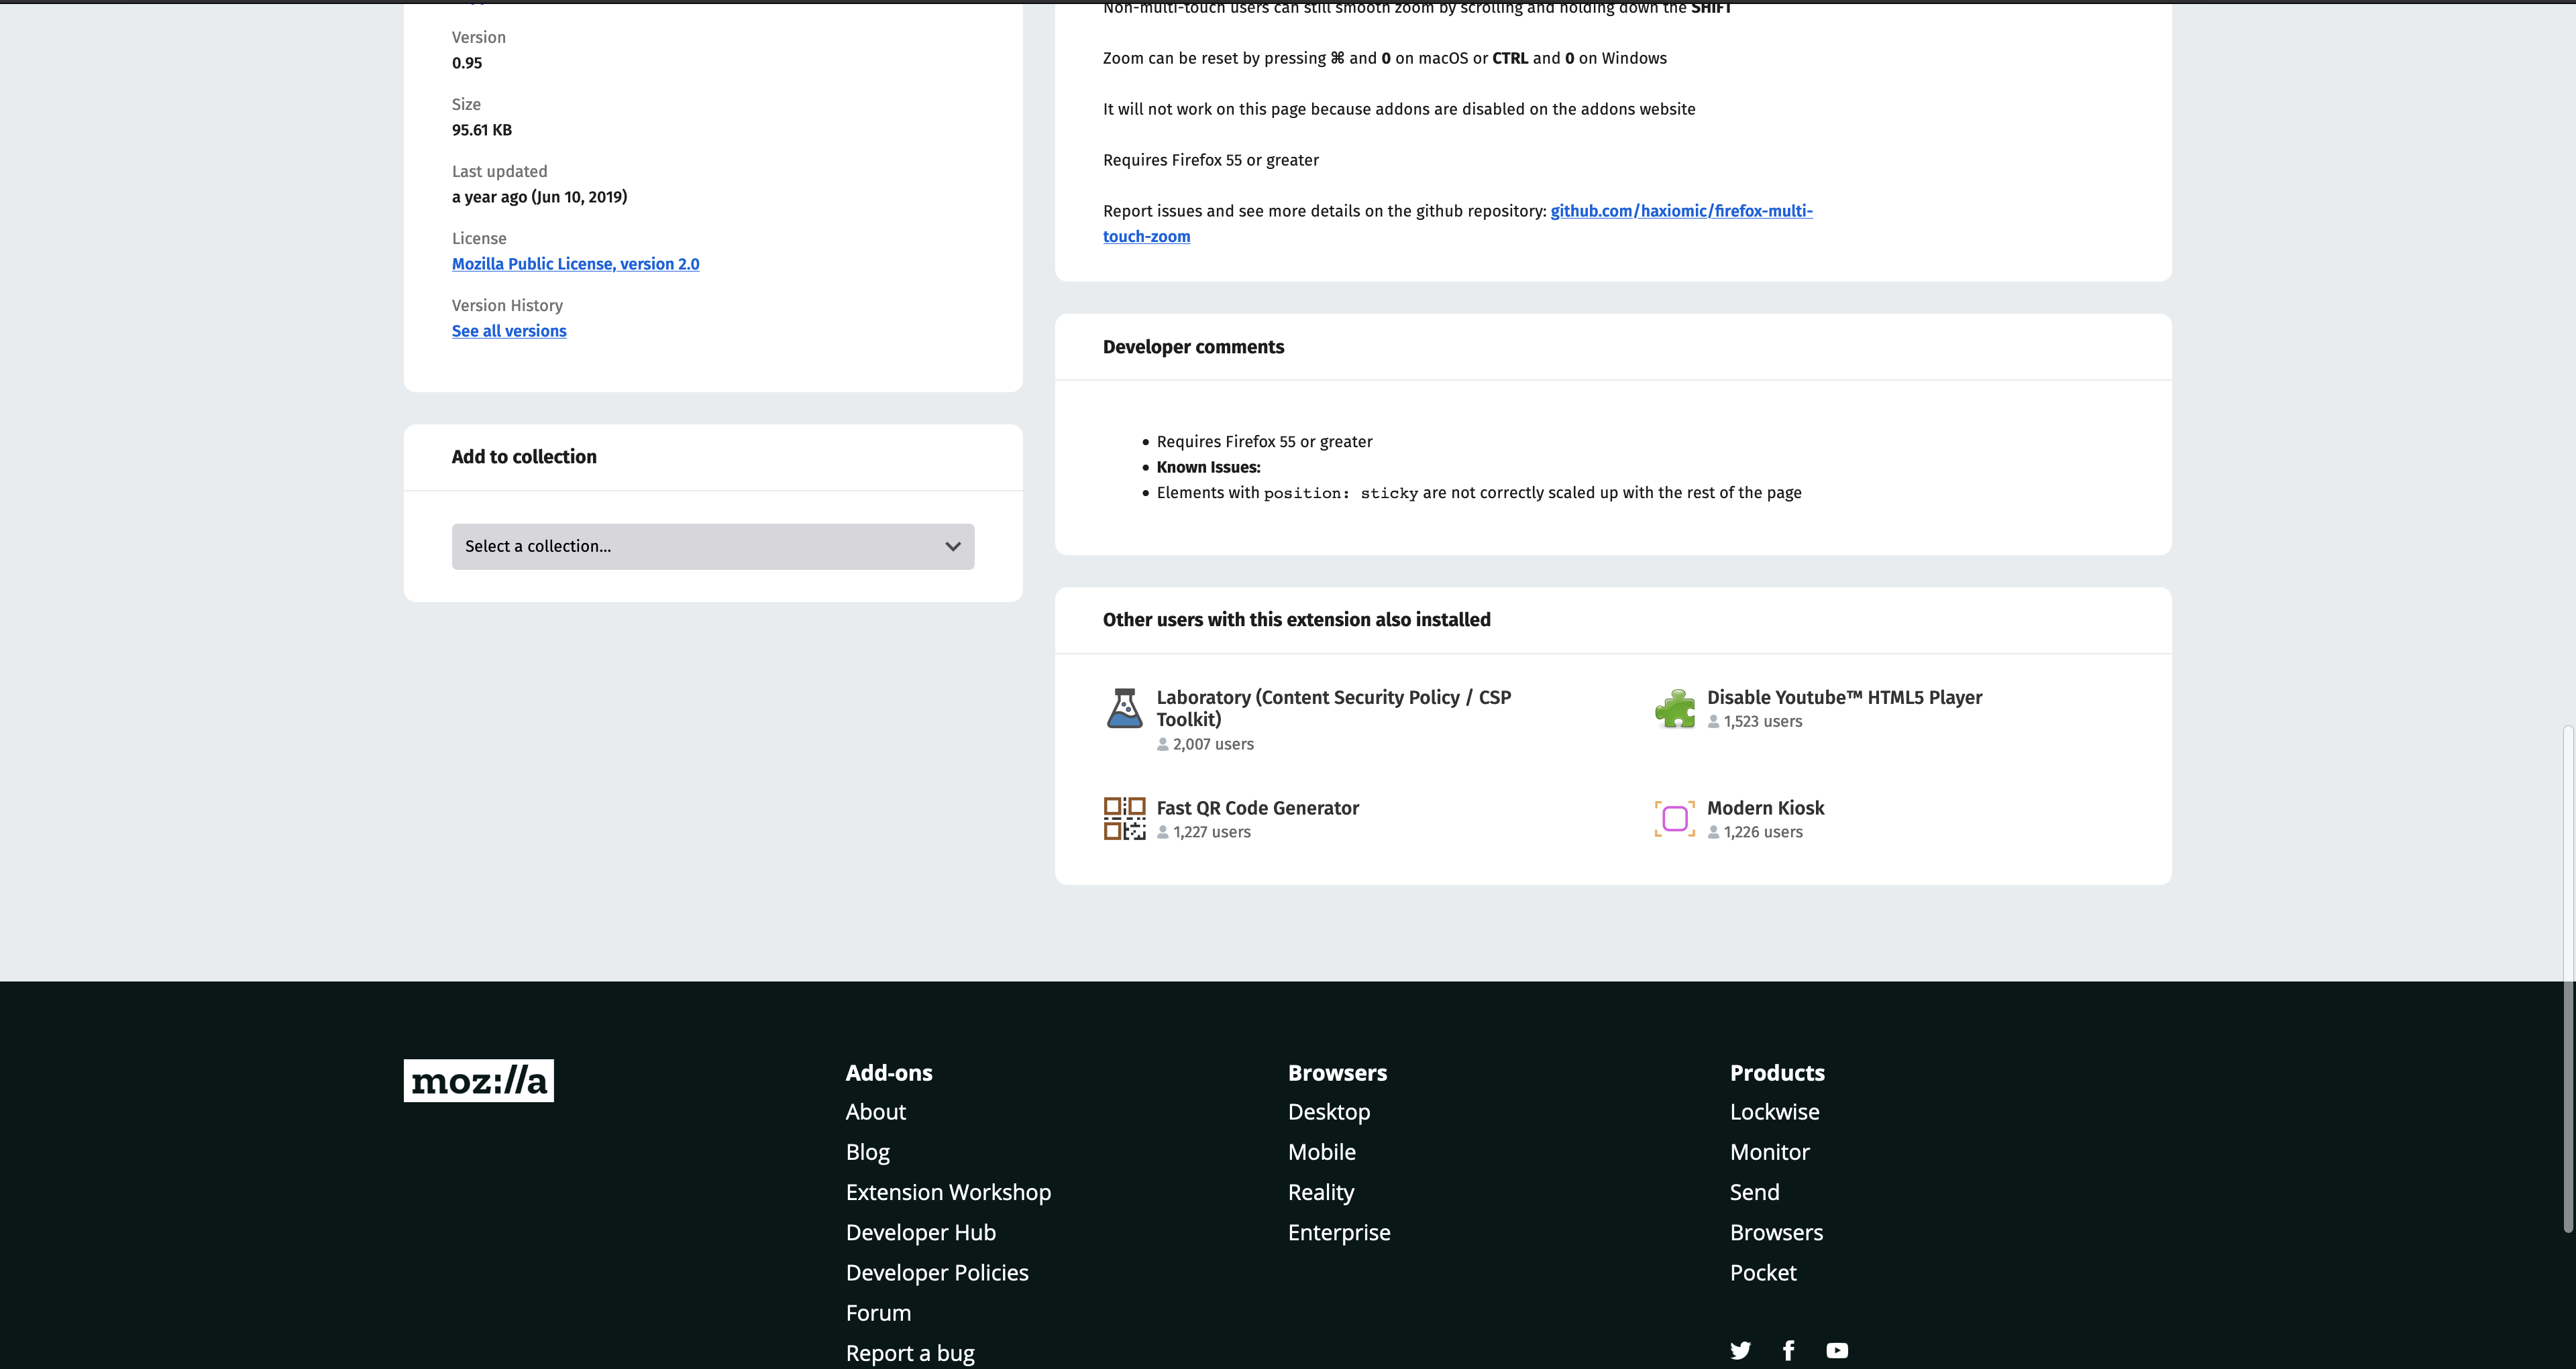2576x1369 pixels.
Task: Click the Mozilla logo in footer
Action: pos(478,1080)
